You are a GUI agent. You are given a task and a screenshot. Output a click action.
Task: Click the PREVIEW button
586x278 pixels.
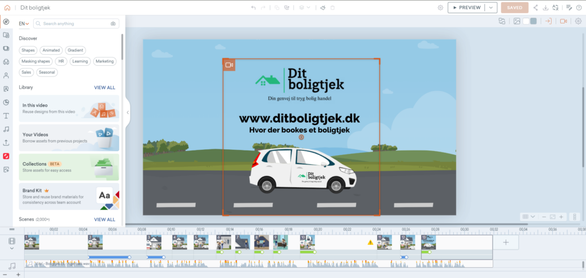[466, 7]
